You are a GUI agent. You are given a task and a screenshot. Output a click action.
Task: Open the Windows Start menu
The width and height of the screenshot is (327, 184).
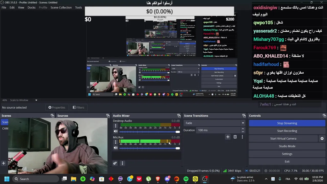pyautogui.click(x=7, y=179)
